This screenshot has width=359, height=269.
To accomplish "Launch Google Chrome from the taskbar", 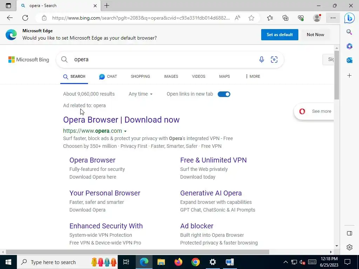I will pyautogui.click(x=196, y=262).
